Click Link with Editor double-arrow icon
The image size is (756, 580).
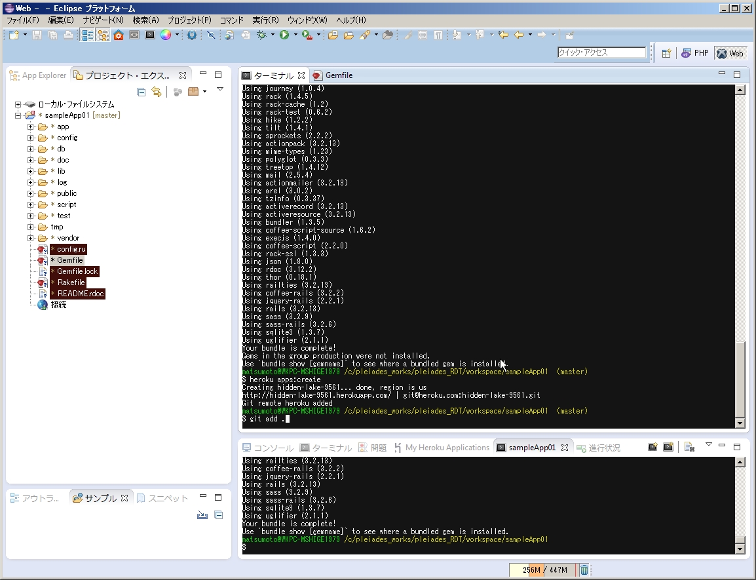coord(156,92)
